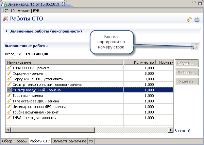
Task: Select row Фильтр тонкой очистки топлива - замена
Action: (x=89, y=85)
